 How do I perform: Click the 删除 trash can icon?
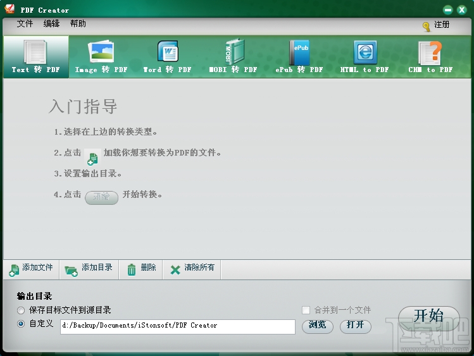coord(132,269)
